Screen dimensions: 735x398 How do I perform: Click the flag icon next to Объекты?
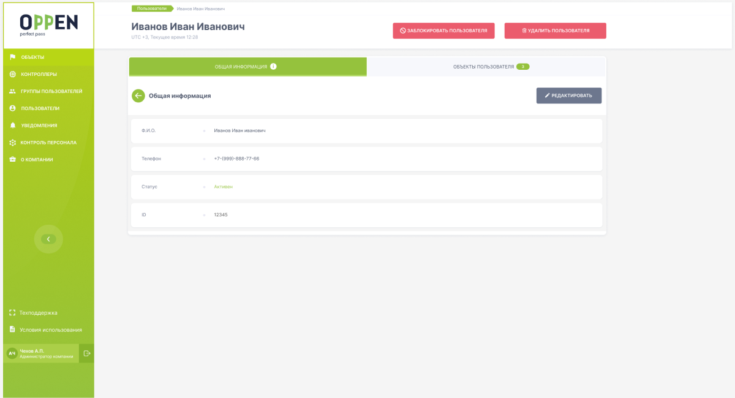[x=12, y=57]
